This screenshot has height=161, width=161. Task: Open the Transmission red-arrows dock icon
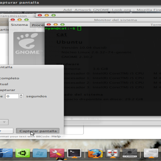tap(112, 153)
